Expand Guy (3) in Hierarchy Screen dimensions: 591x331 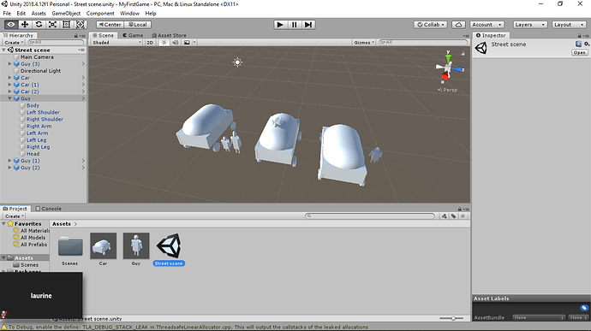(x=9, y=64)
